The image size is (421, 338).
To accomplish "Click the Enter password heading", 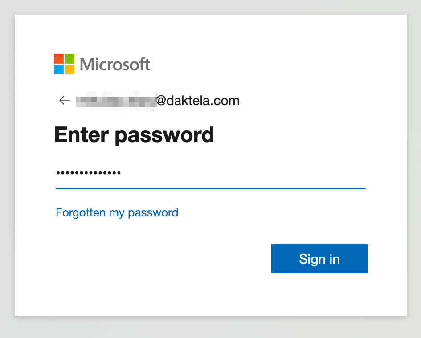I will (134, 135).
